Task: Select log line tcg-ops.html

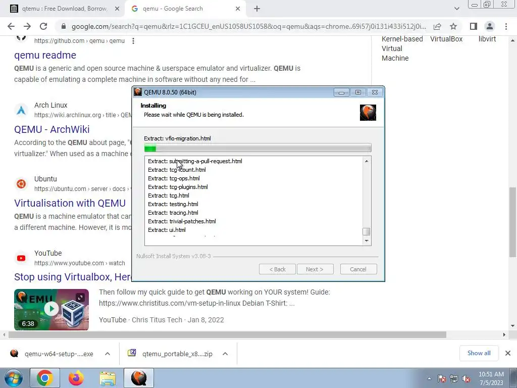Action: pyautogui.click(x=174, y=178)
